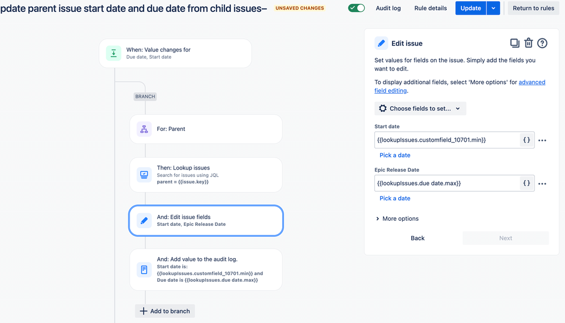
Task: Insert smart value braces for Start date
Action: (x=527, y=140)
